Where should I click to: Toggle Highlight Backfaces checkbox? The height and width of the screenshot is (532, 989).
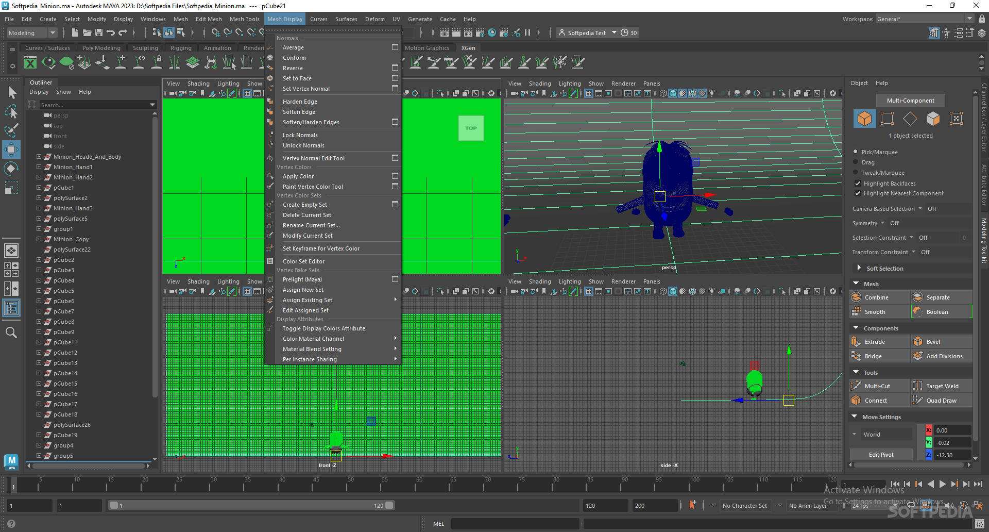(858, 183)
